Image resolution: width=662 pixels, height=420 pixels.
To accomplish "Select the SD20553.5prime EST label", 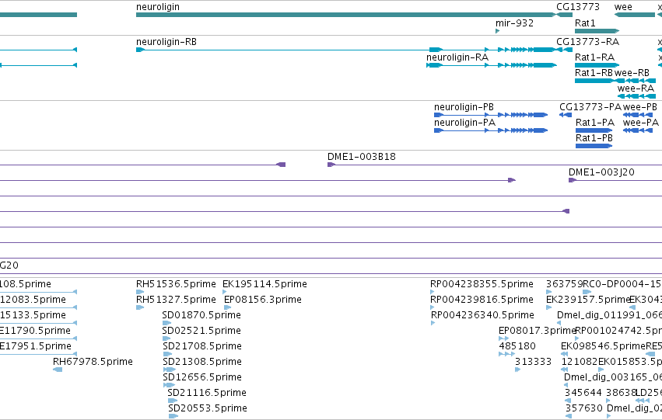I will pyautogui.click(x=208, y=408).
